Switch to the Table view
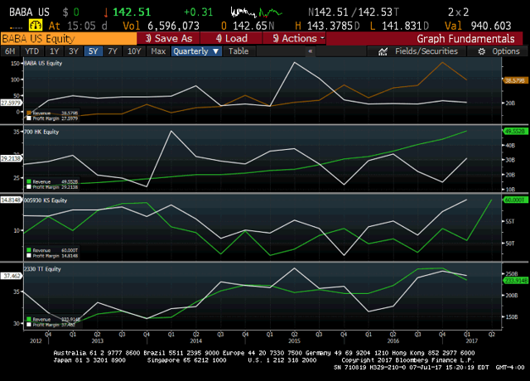 [238, 51]
